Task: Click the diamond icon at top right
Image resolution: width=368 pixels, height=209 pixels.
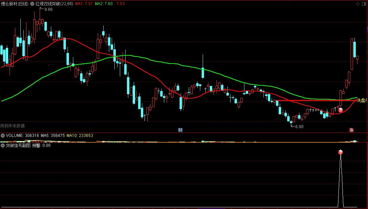Action: pyautogui.click(x=358, y=4)
